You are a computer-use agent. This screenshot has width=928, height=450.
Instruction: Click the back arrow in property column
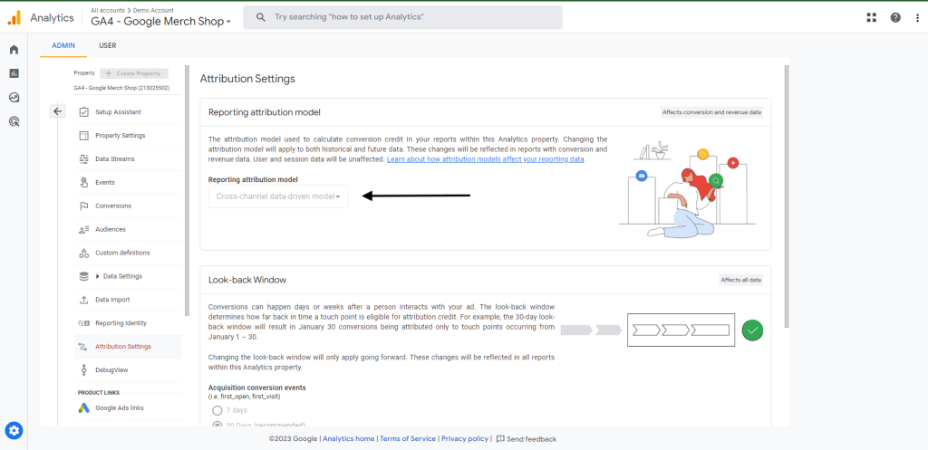57,110
